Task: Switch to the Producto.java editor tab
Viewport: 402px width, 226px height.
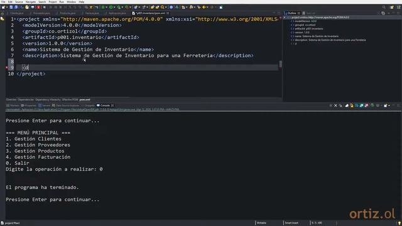Action: pos(67,13)
